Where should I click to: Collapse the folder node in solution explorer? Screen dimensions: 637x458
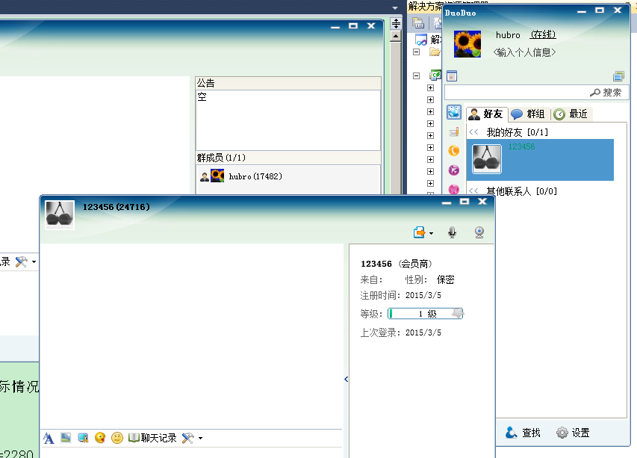[416, 52]
